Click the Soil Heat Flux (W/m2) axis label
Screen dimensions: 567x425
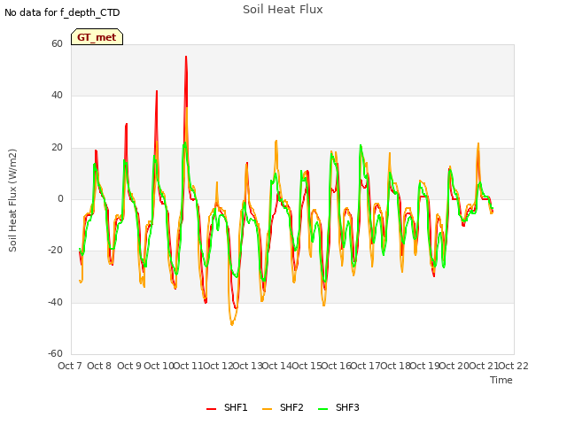(x=12, y=200)
